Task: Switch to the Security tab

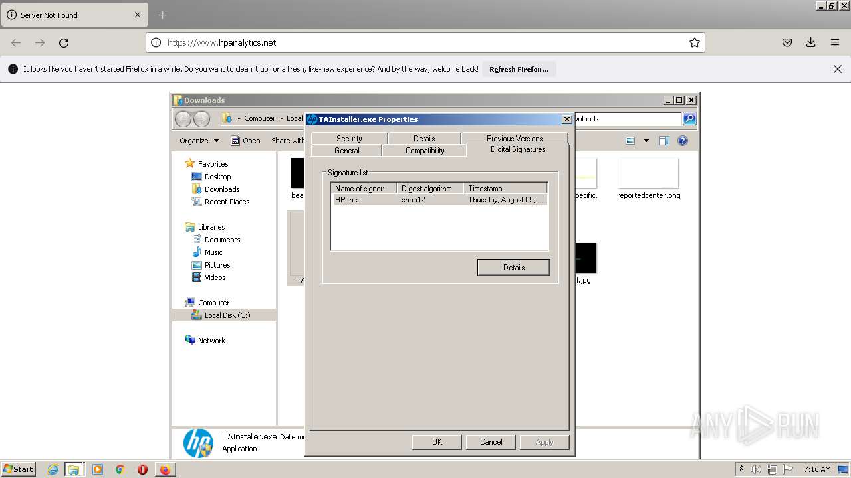Action: pos(349,139)
